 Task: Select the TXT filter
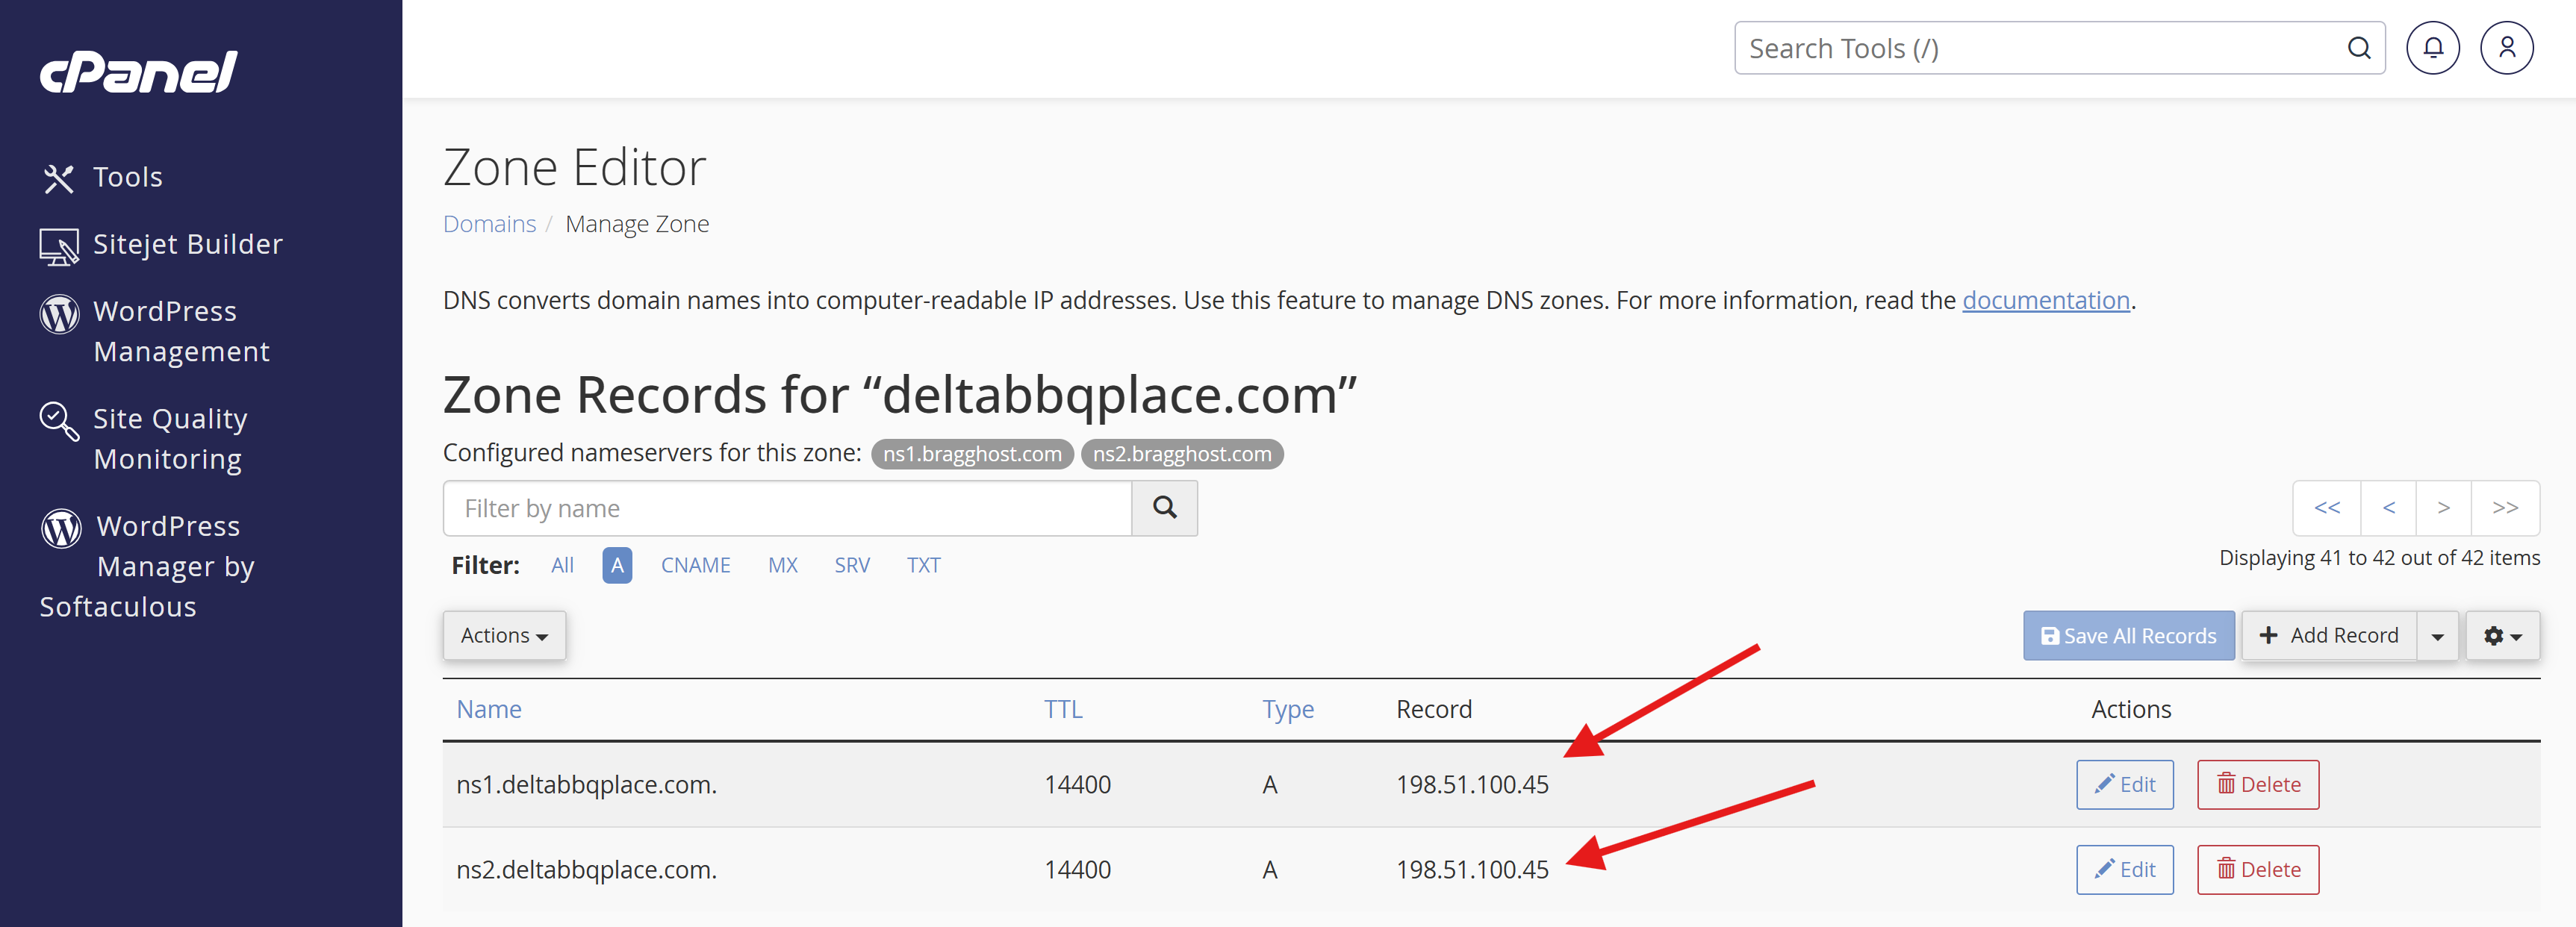click(923, 565)
